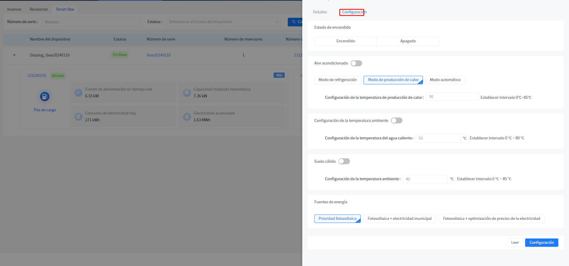Click the Número de serie input field
This screenshot has height=266, width=569.
tap(91, 22)
